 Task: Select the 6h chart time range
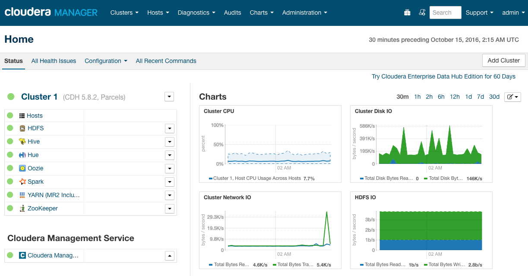[x=441, y=97]
